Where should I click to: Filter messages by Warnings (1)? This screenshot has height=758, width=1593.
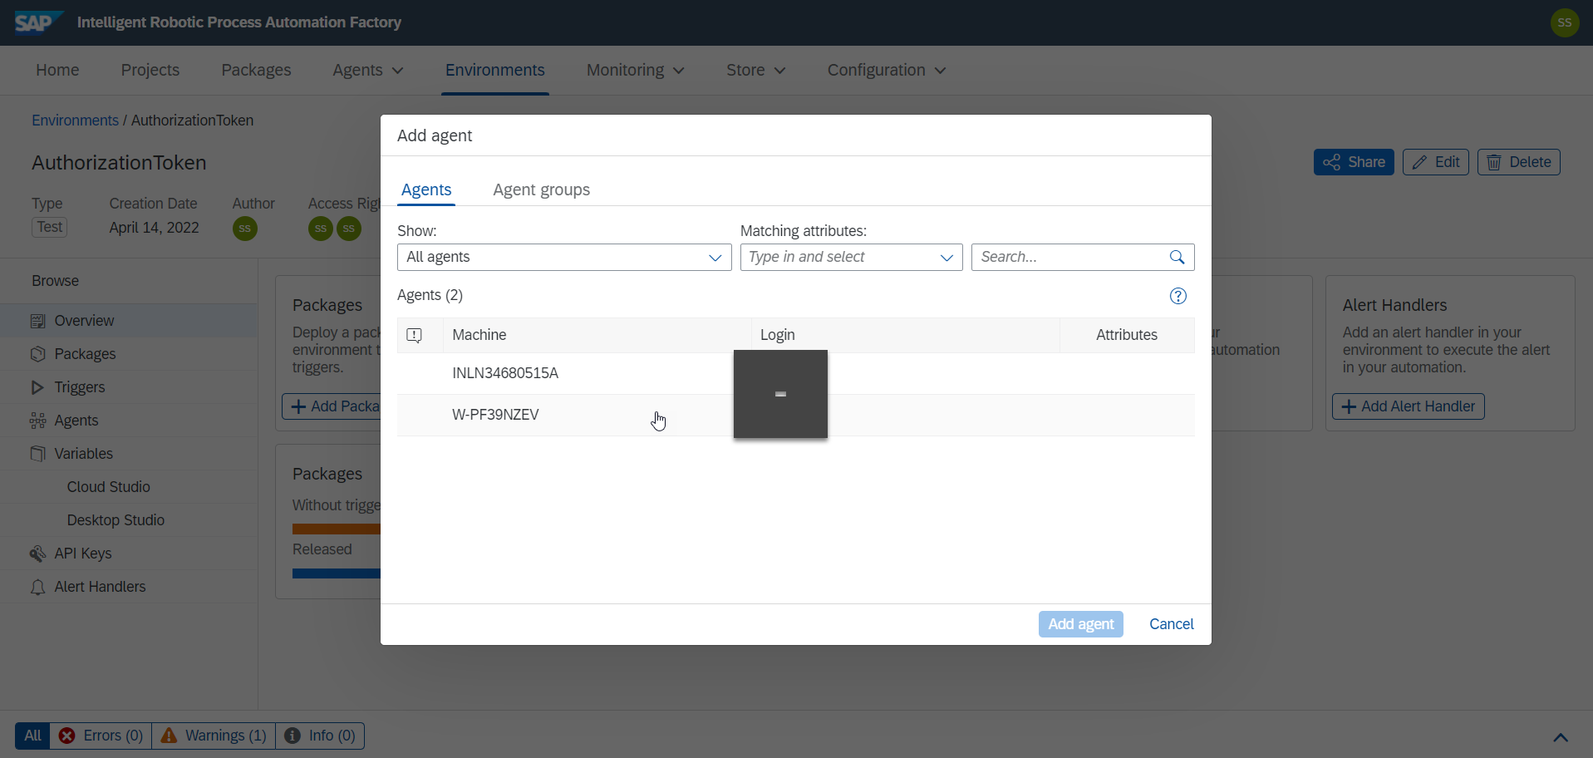(214, 736)
